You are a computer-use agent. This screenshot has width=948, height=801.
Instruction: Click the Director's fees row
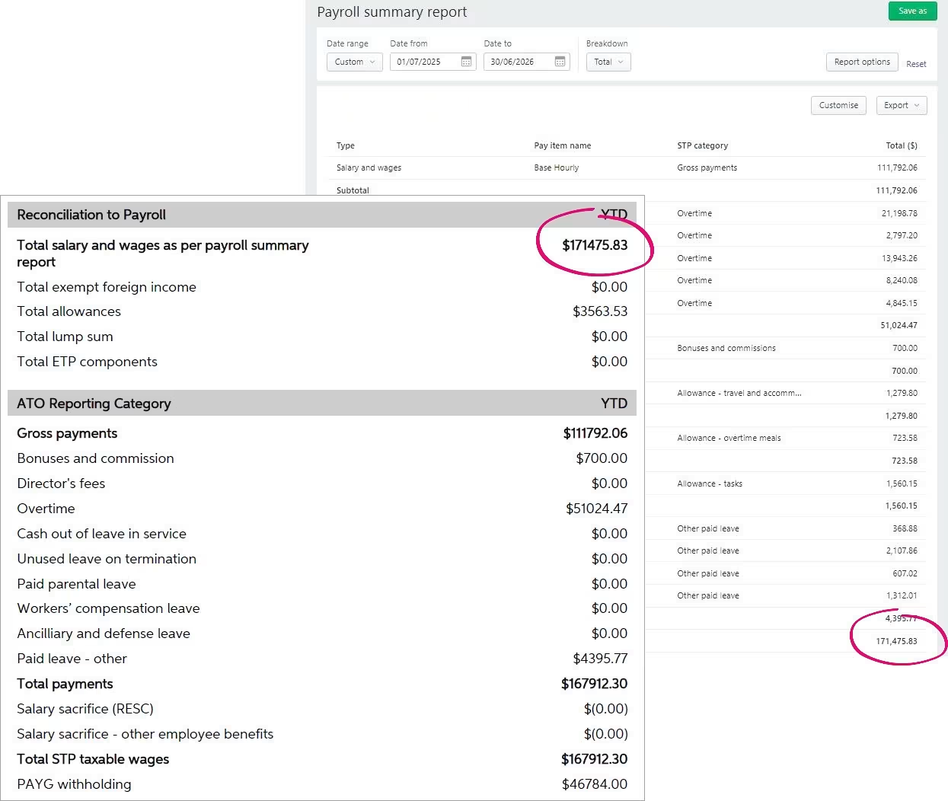(322, 483)
